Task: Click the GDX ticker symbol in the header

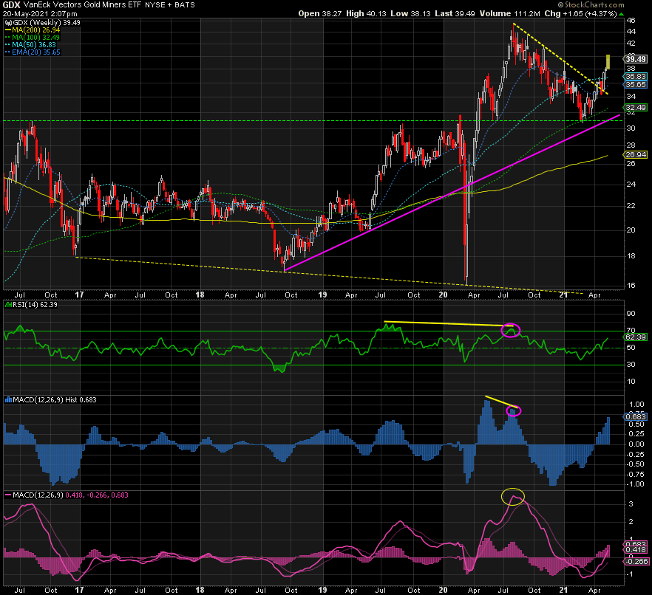Action: pyautogui.click(x=11, y=5)
